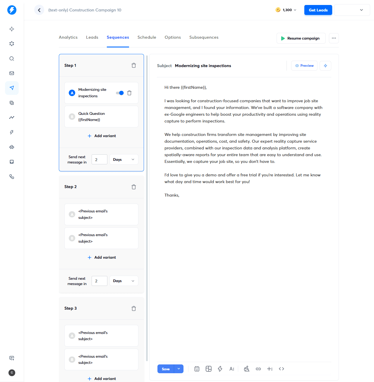Disable the Modernizing site inspections variant toggle
The width and height of the screenshot is (374, 382).
click(120, 93)
